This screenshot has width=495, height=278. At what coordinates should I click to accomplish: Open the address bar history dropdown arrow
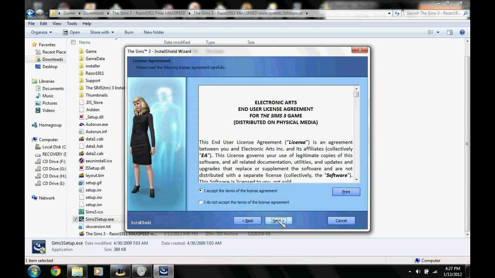[x=389, y=13]
